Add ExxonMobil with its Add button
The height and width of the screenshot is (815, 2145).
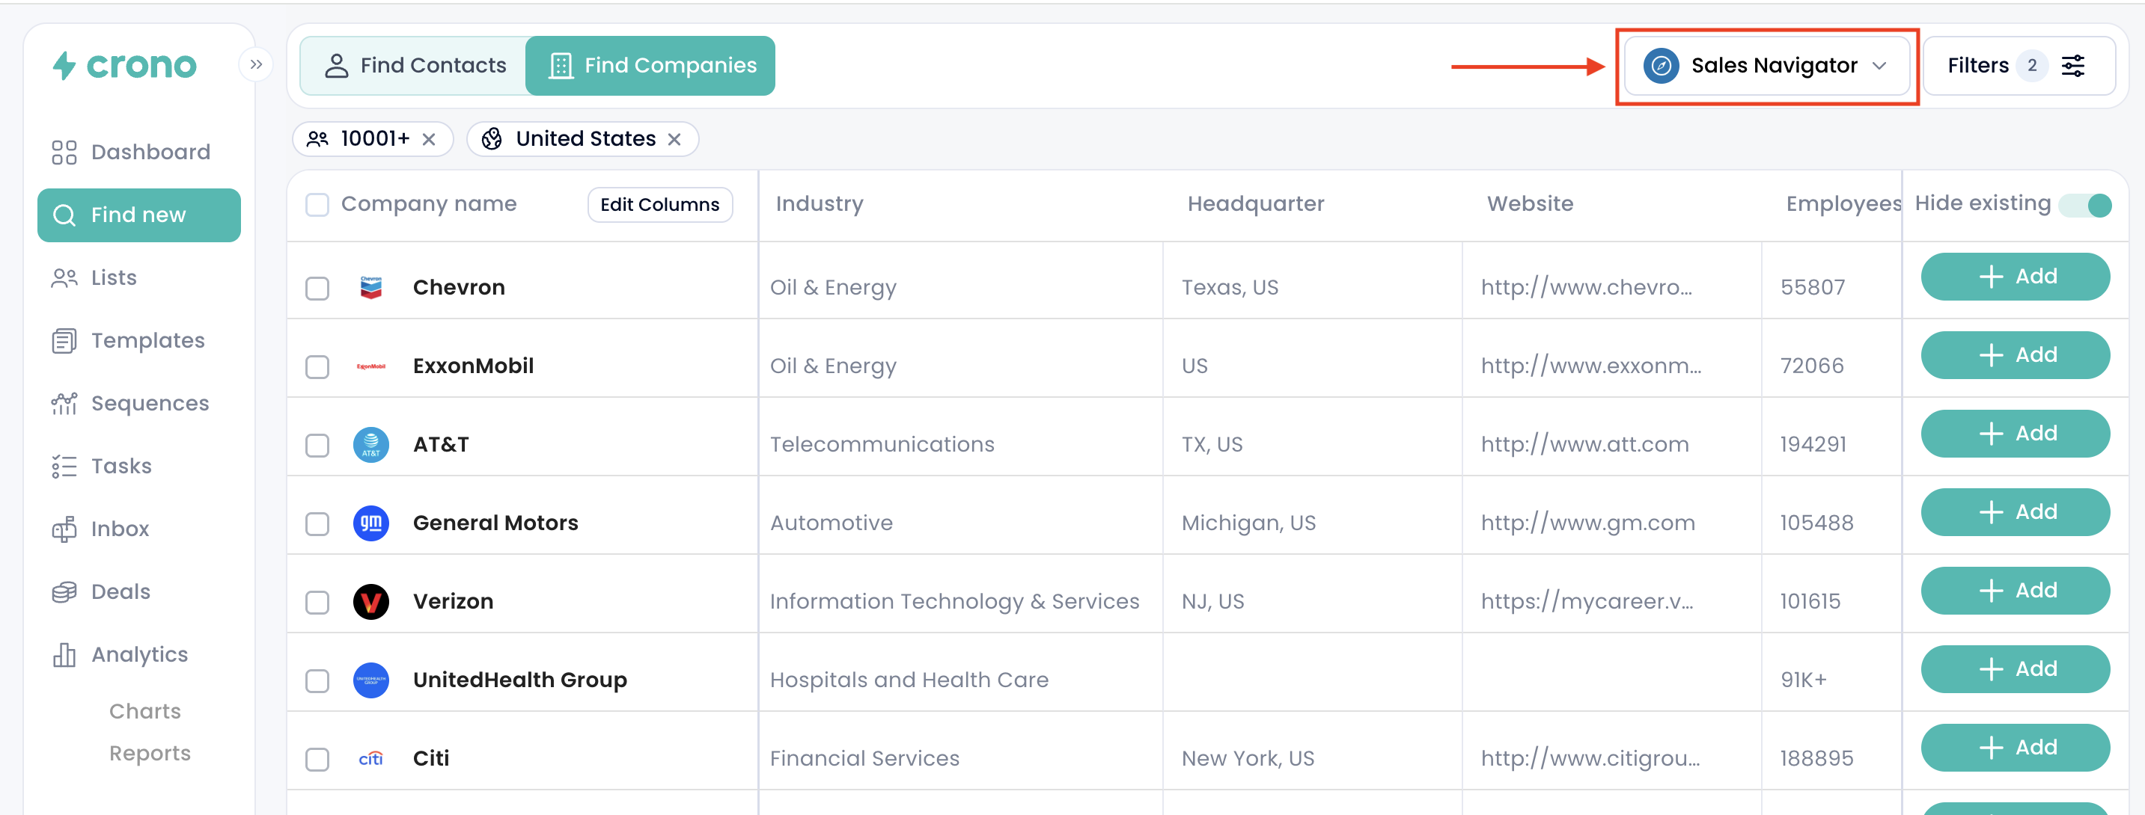pos(2015,355)
